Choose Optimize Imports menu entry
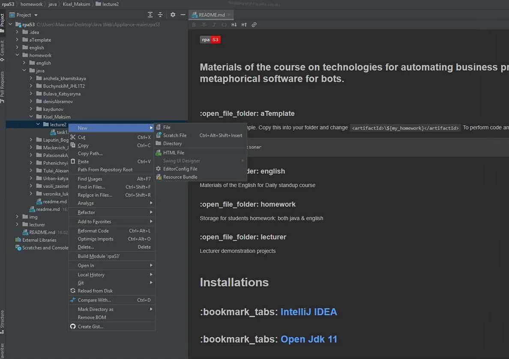 (112, 239)
